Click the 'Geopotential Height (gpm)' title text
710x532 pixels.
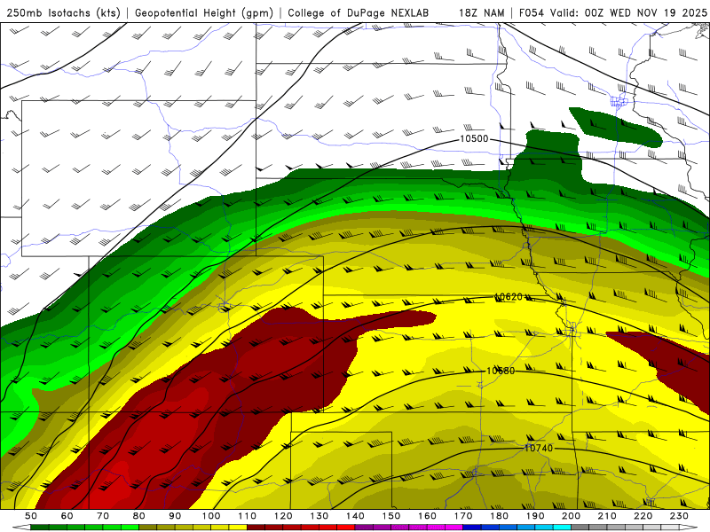[x=204, y=13]
